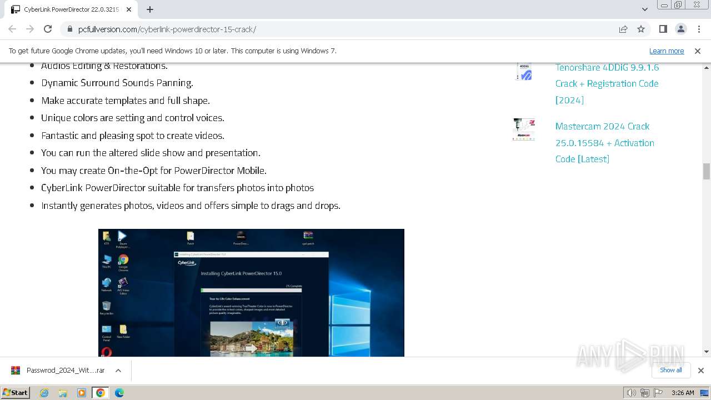Click the show desktop icon in the tray
The image size is (711, 400).
704,393
